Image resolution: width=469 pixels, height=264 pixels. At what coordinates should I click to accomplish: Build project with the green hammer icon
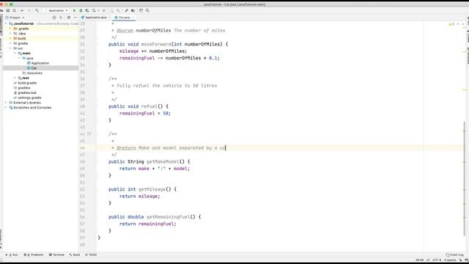[x=37, y=10]
